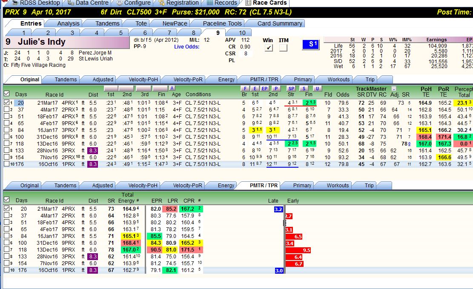Click the minus button beside TrackMaster header
This screenshot has height=289, width=473.
[x=394, y=89]
